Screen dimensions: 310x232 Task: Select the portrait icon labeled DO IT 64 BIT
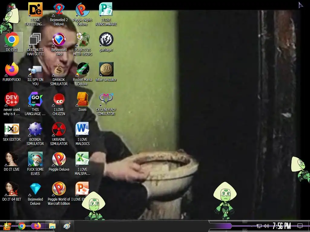click(12, 189)
